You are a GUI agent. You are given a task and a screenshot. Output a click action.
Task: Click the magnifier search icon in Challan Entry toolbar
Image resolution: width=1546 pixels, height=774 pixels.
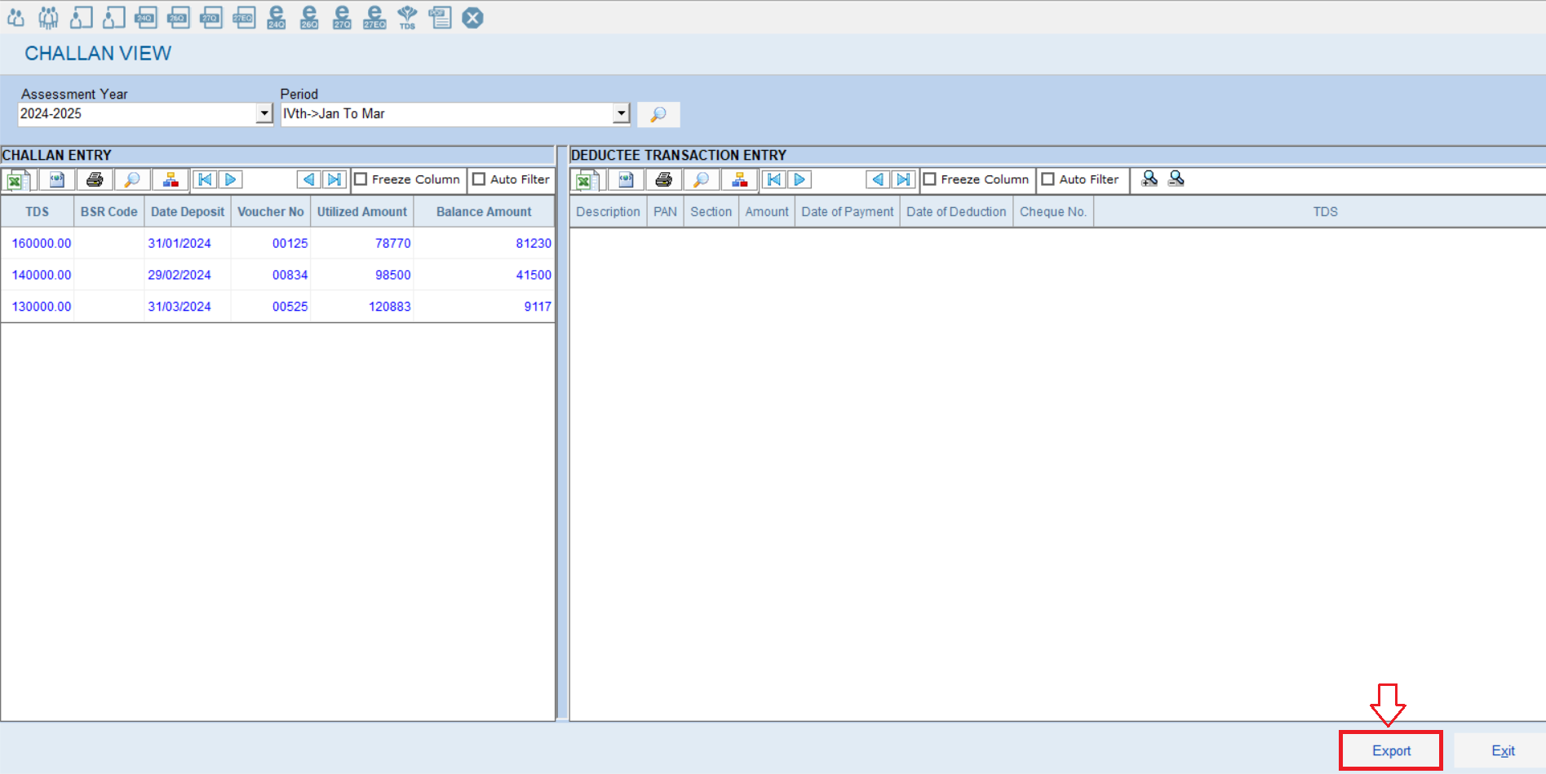[132, 179]
